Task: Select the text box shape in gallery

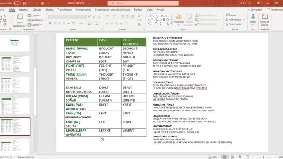Action: 149,16
